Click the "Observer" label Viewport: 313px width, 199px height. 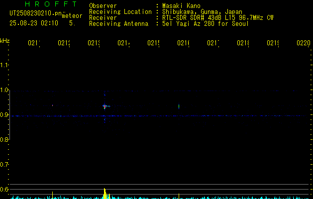point(103,6)
